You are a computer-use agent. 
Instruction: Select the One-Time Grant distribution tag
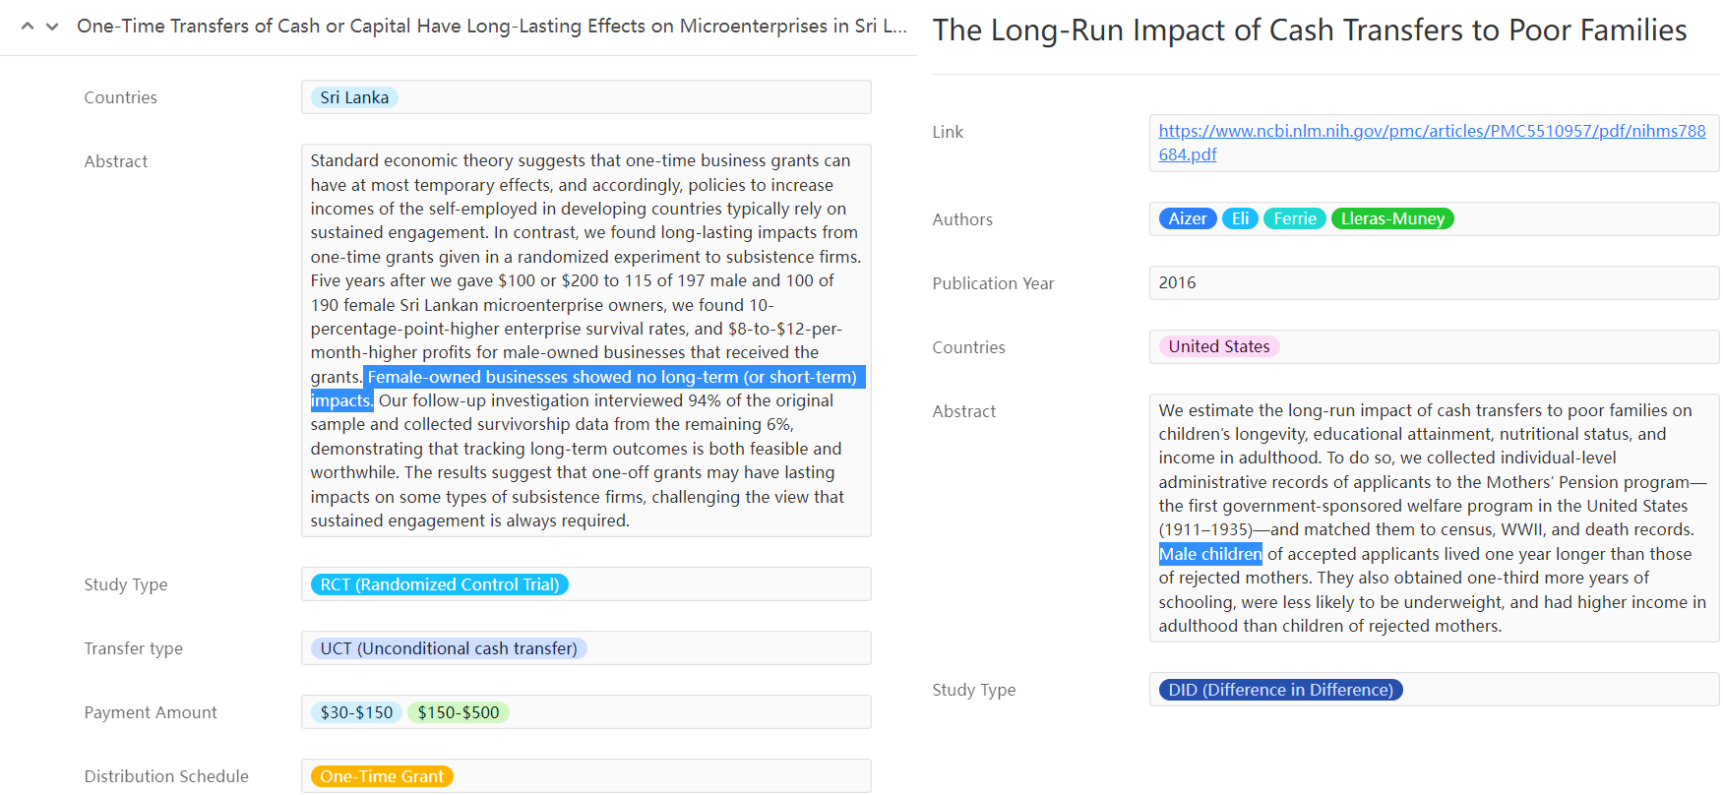pyautogui.click(x=382, y=776)
